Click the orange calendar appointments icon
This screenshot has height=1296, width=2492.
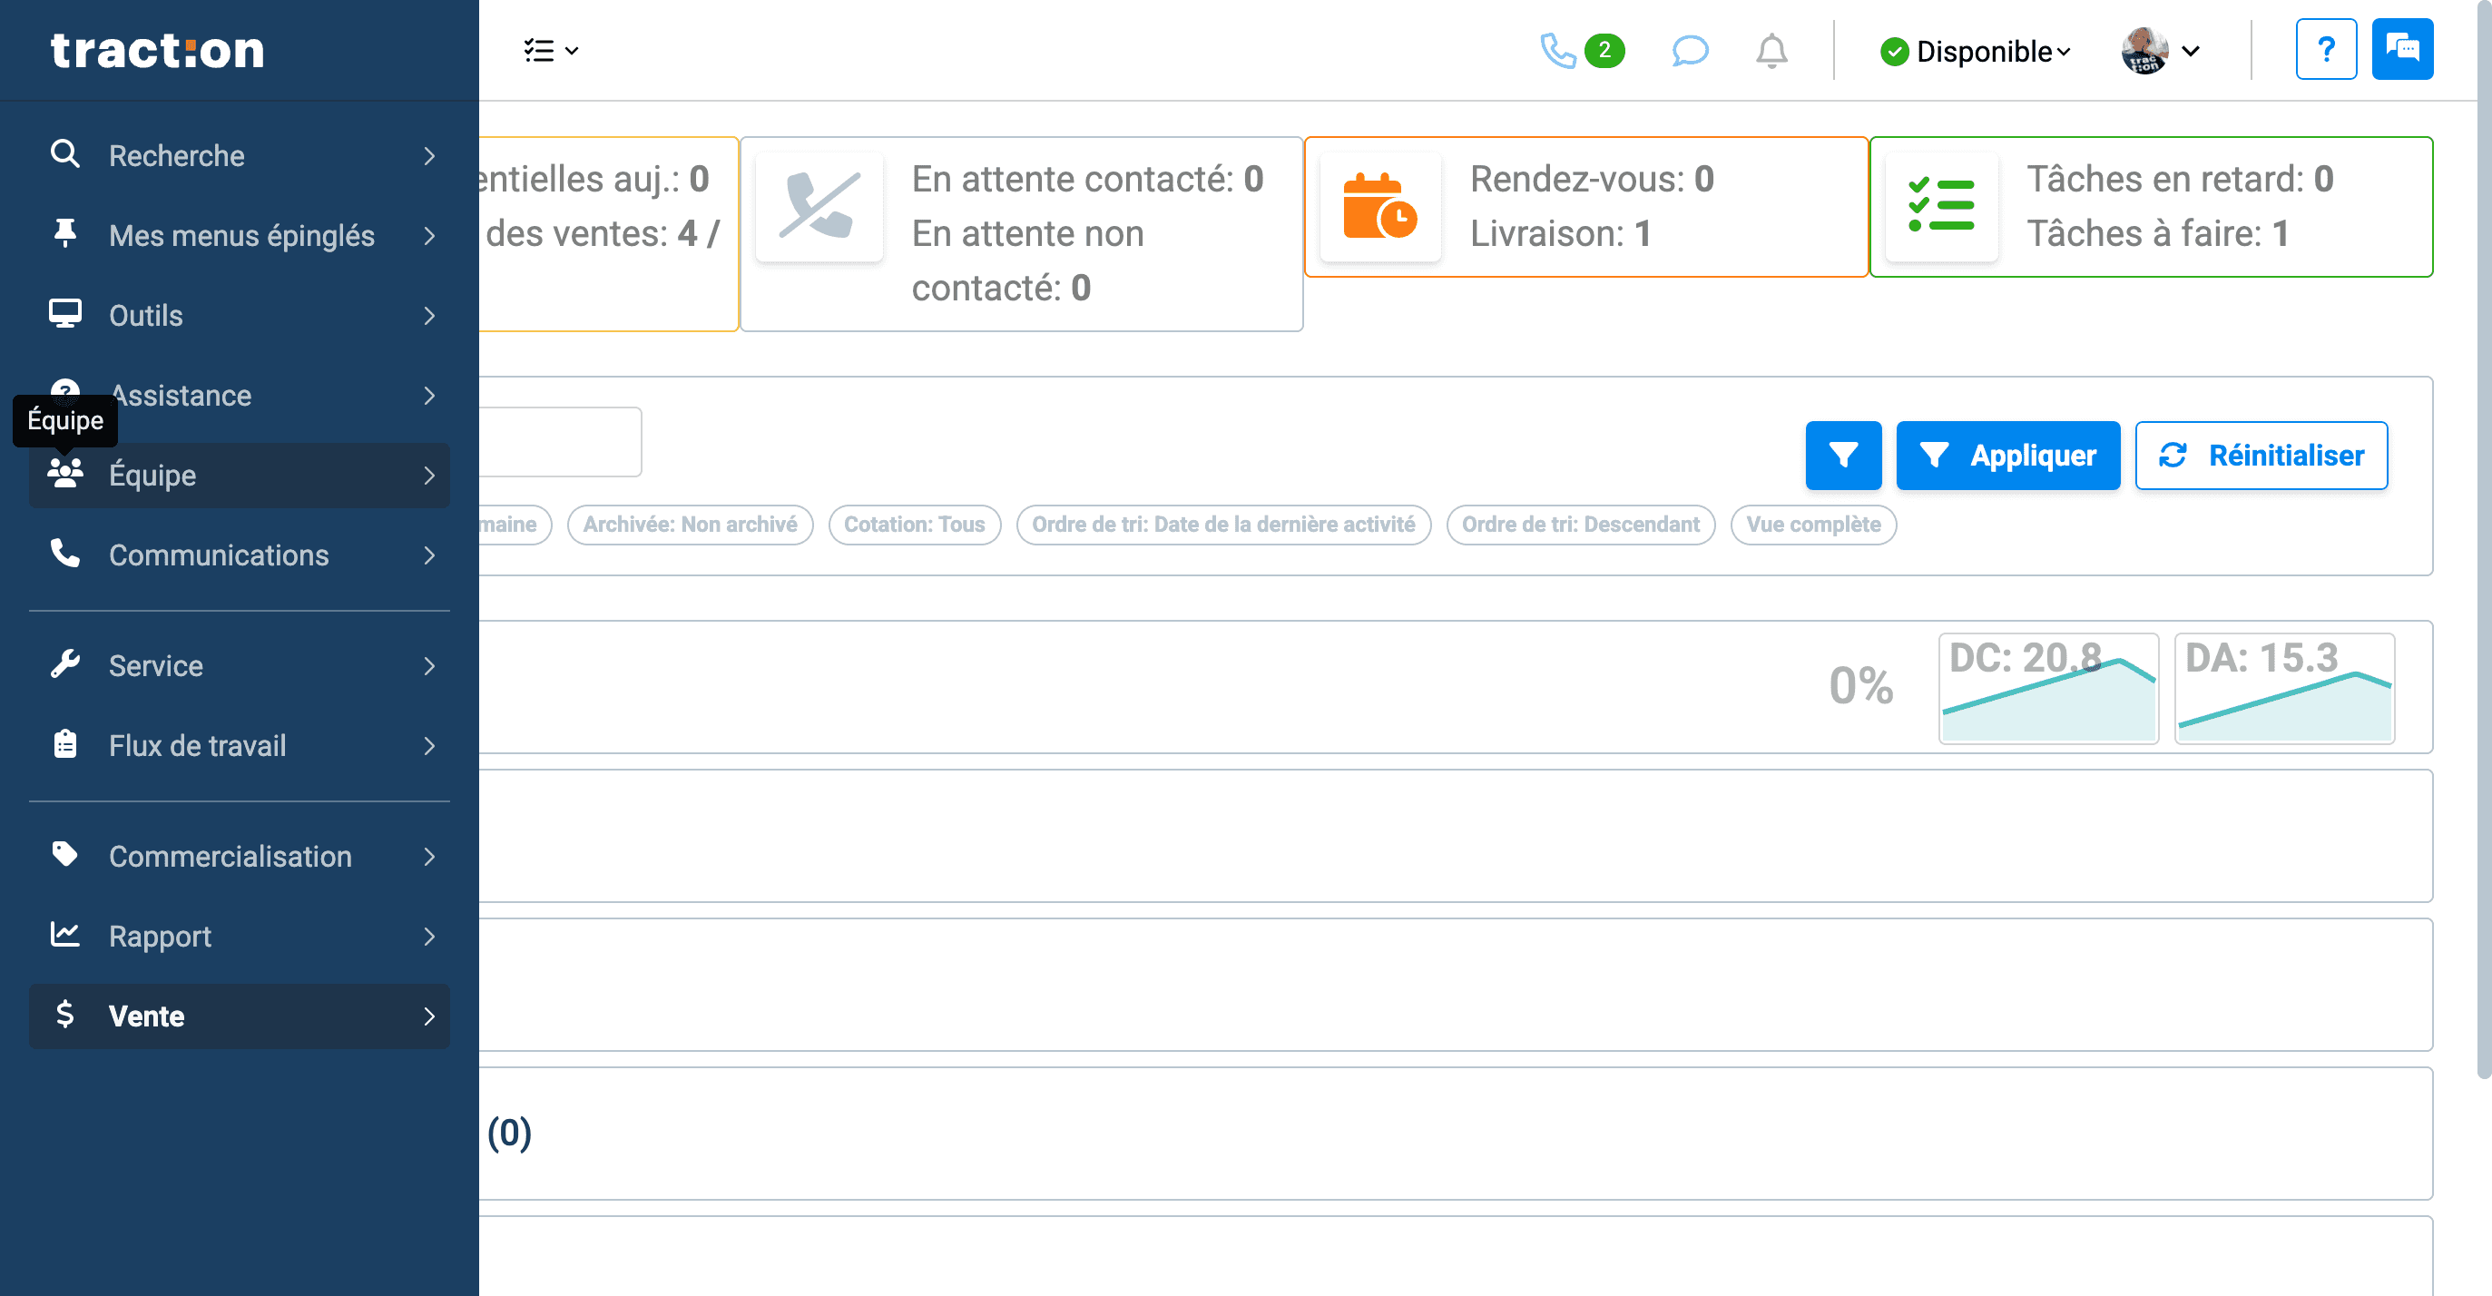[x=1379, y=206]
